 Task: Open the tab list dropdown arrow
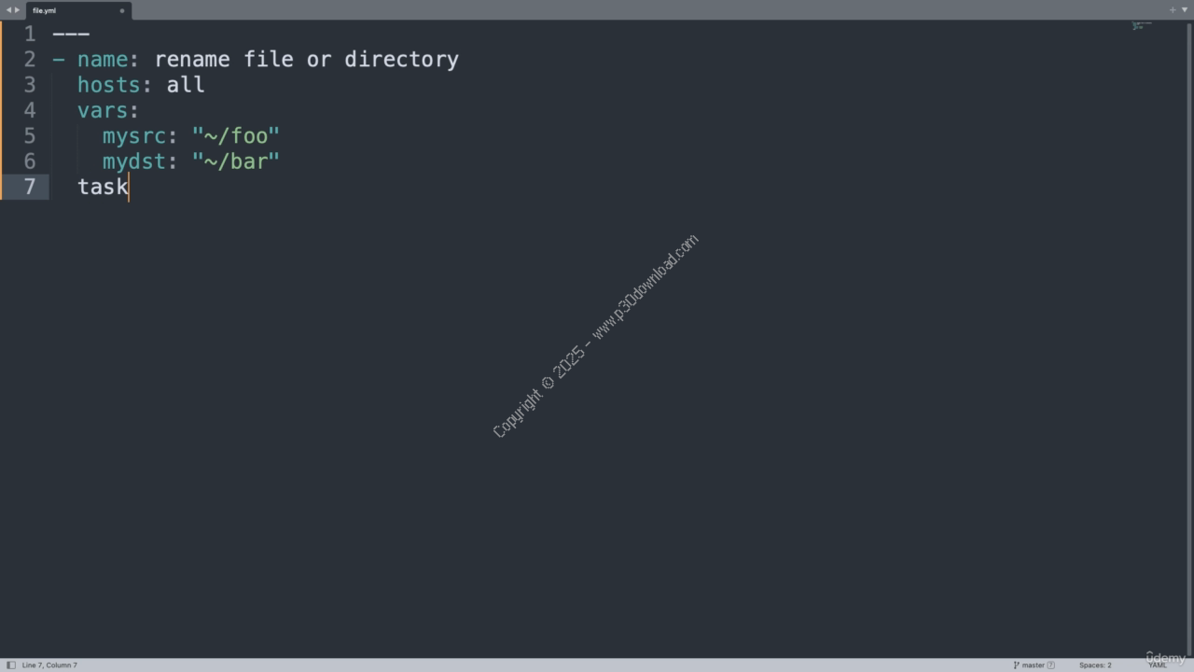coord(1185,10)
